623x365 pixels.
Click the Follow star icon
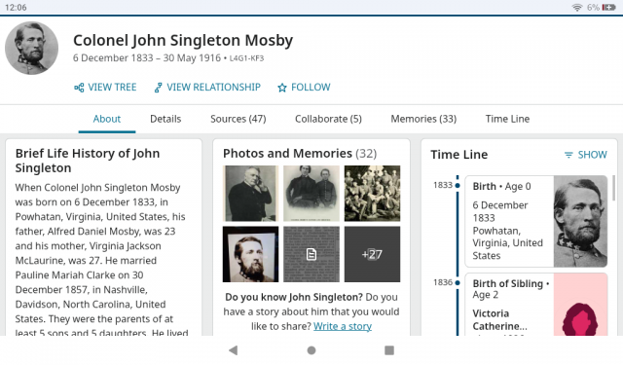282,88
